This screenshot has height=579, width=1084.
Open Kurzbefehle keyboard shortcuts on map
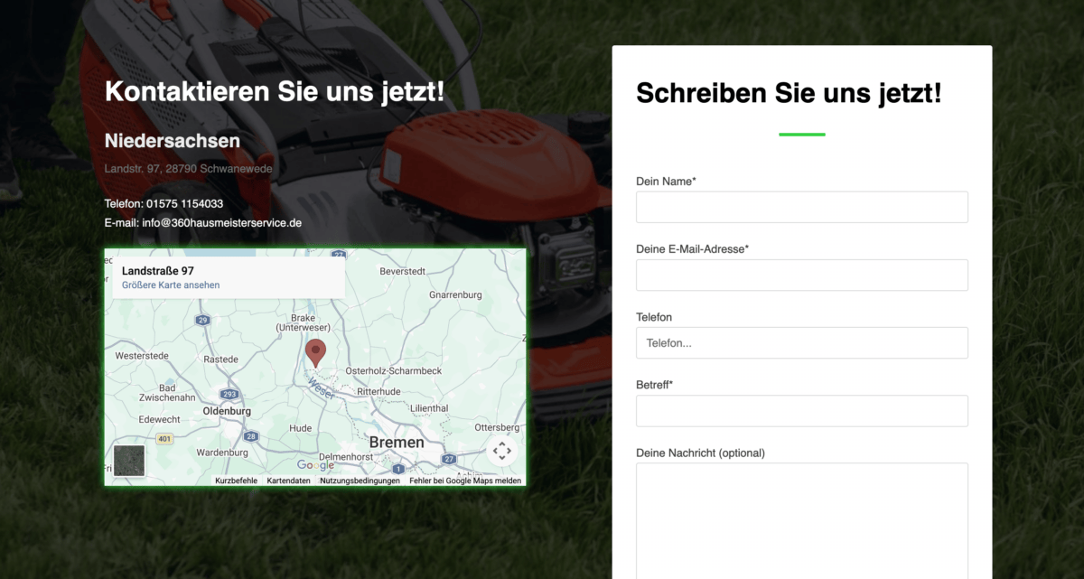[236, 481]
